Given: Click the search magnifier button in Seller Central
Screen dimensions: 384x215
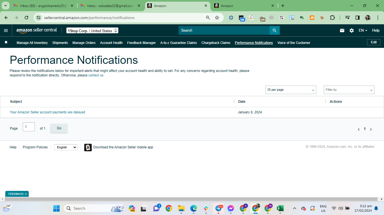Looking at the screenshot, I should point(275,31).
